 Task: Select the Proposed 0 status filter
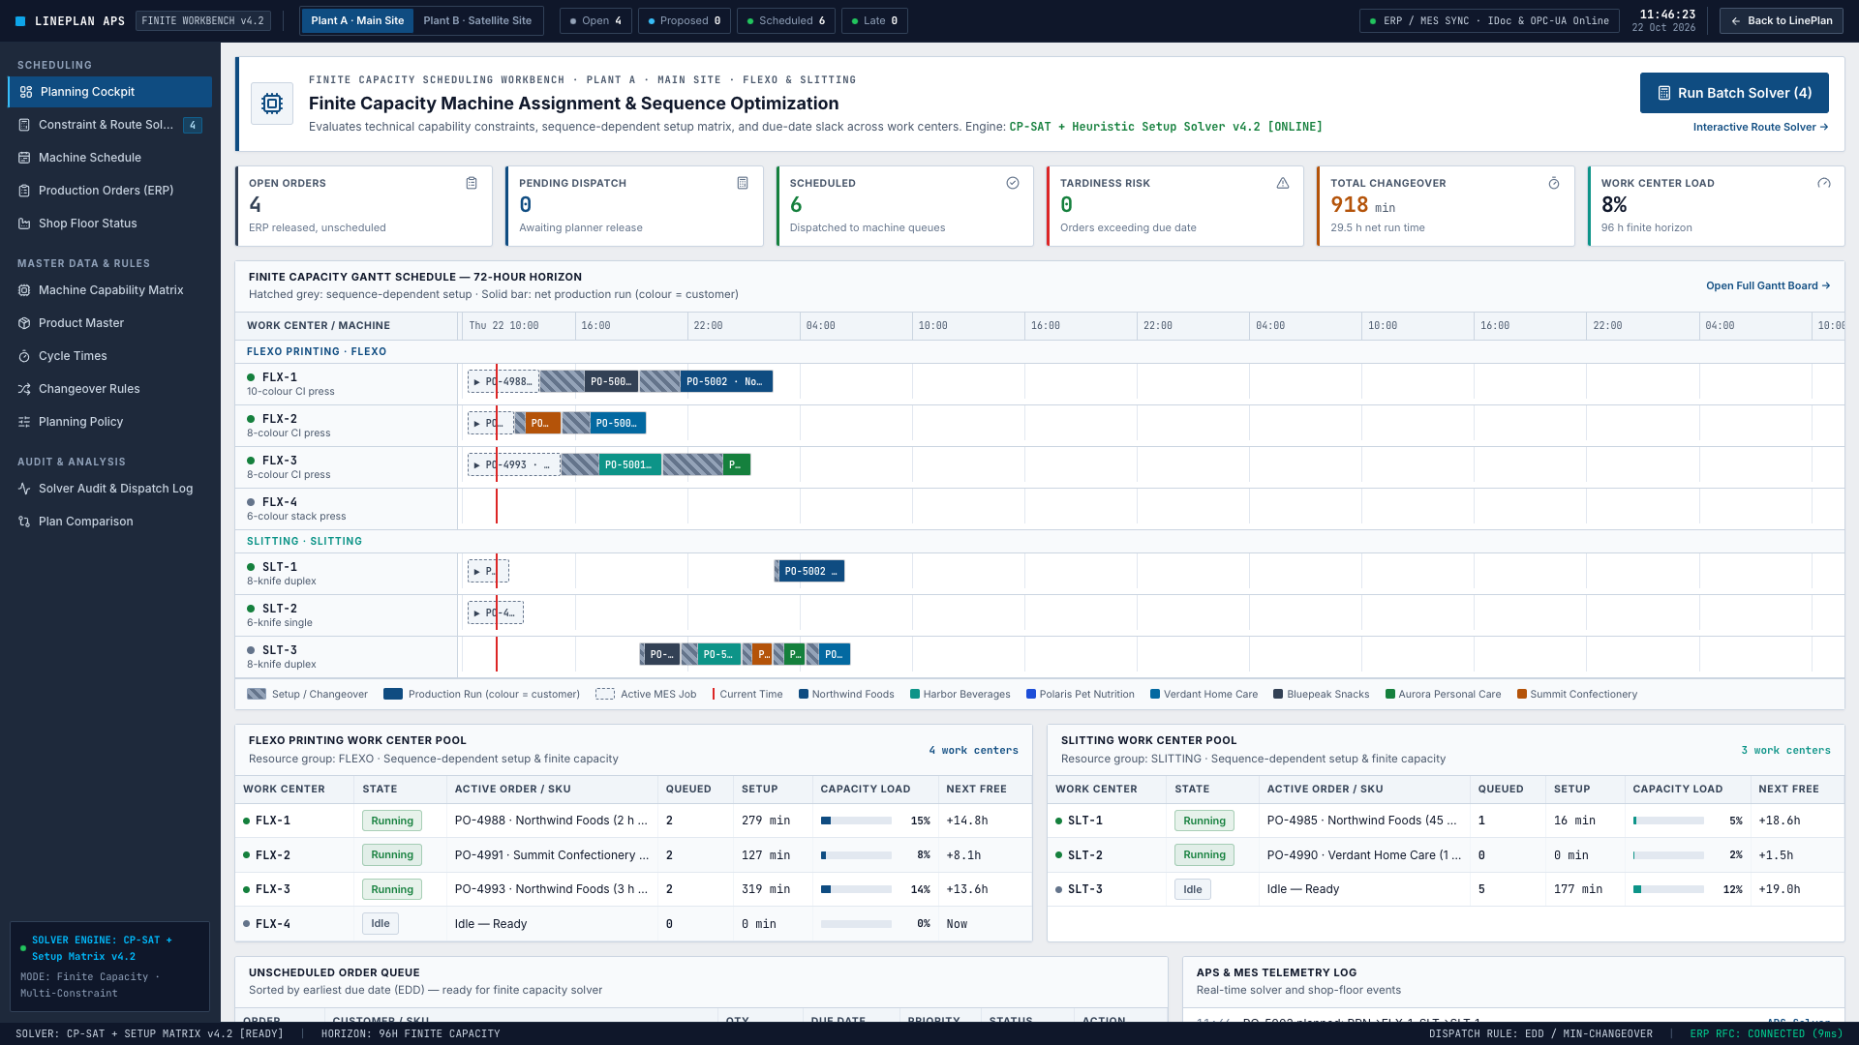point(685,20)
